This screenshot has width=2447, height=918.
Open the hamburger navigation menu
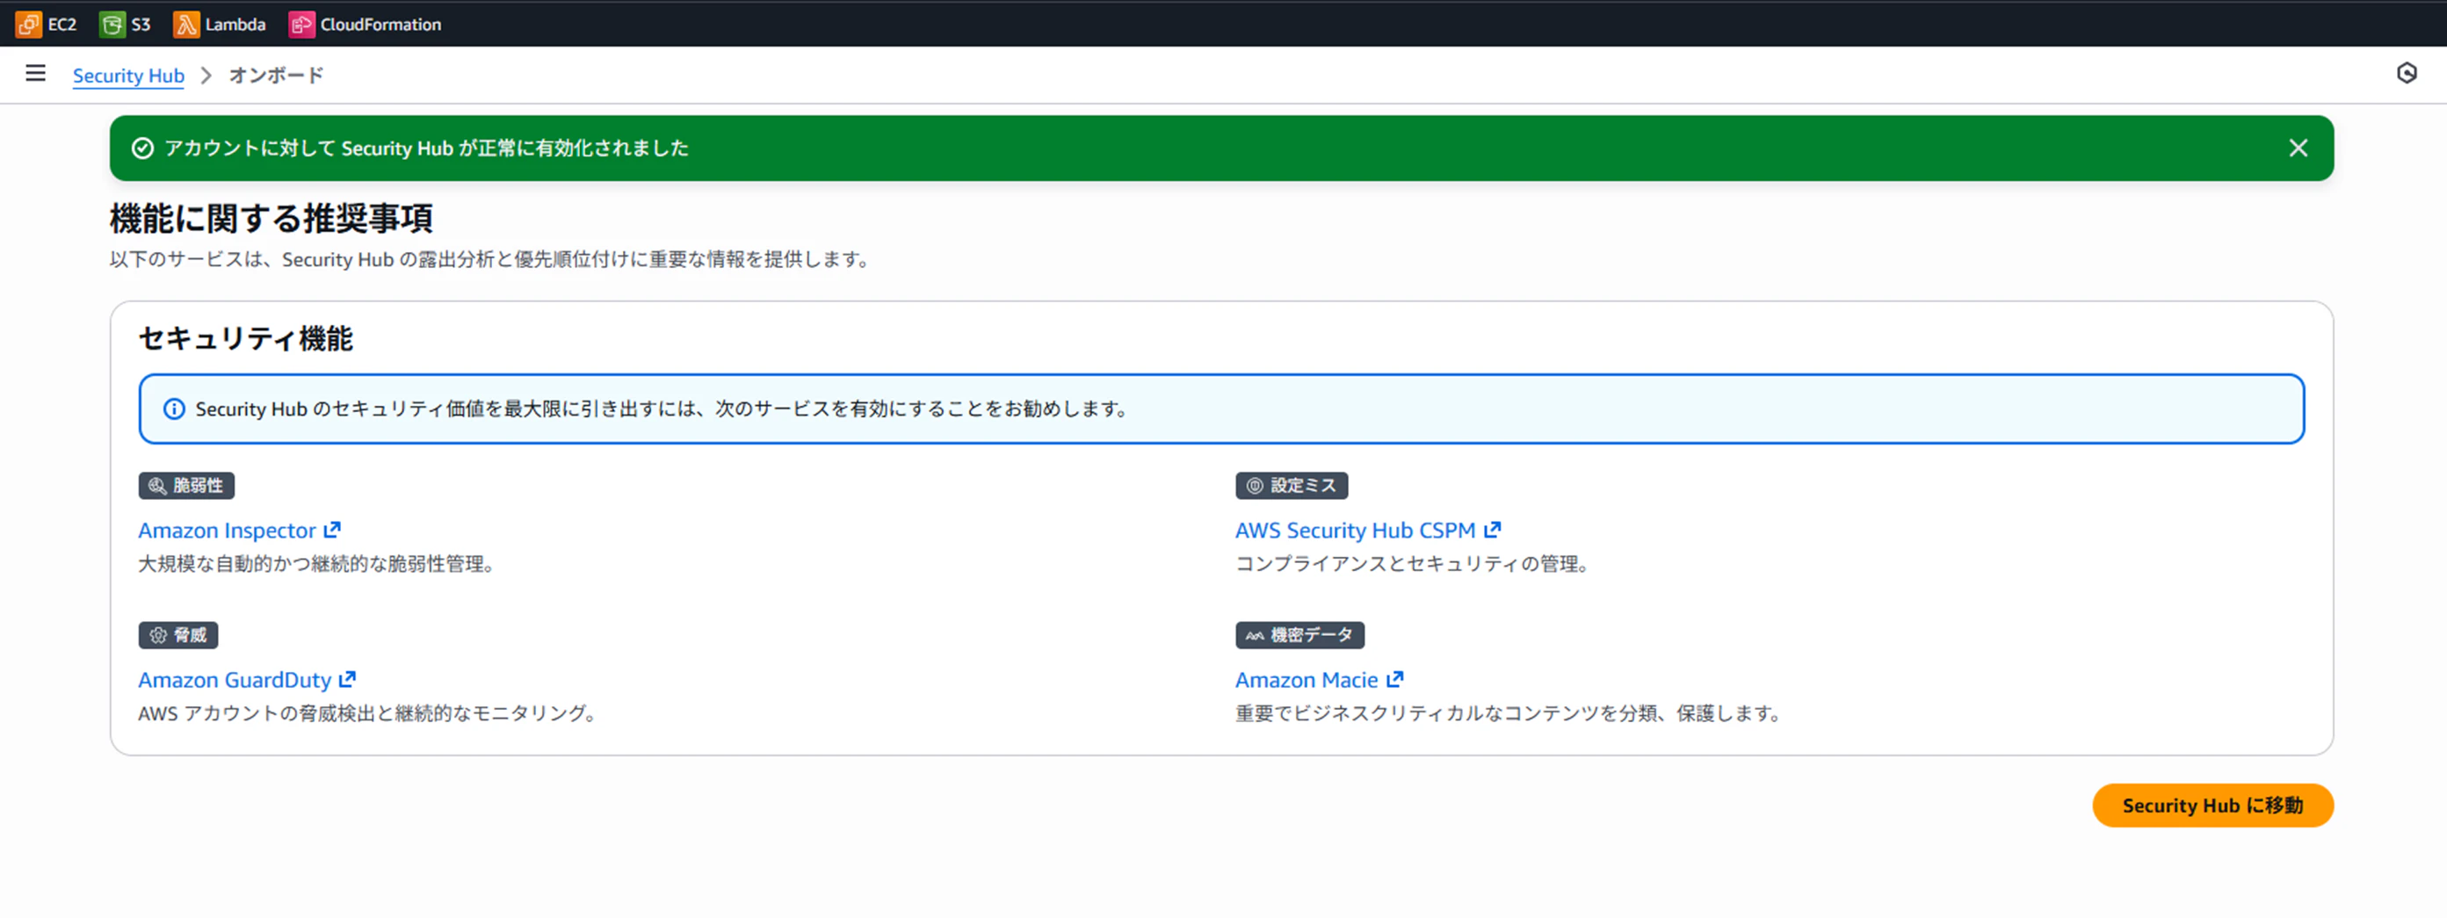point(35,74)
